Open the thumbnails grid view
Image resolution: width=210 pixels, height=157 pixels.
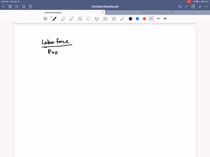[x=10, y=7]
